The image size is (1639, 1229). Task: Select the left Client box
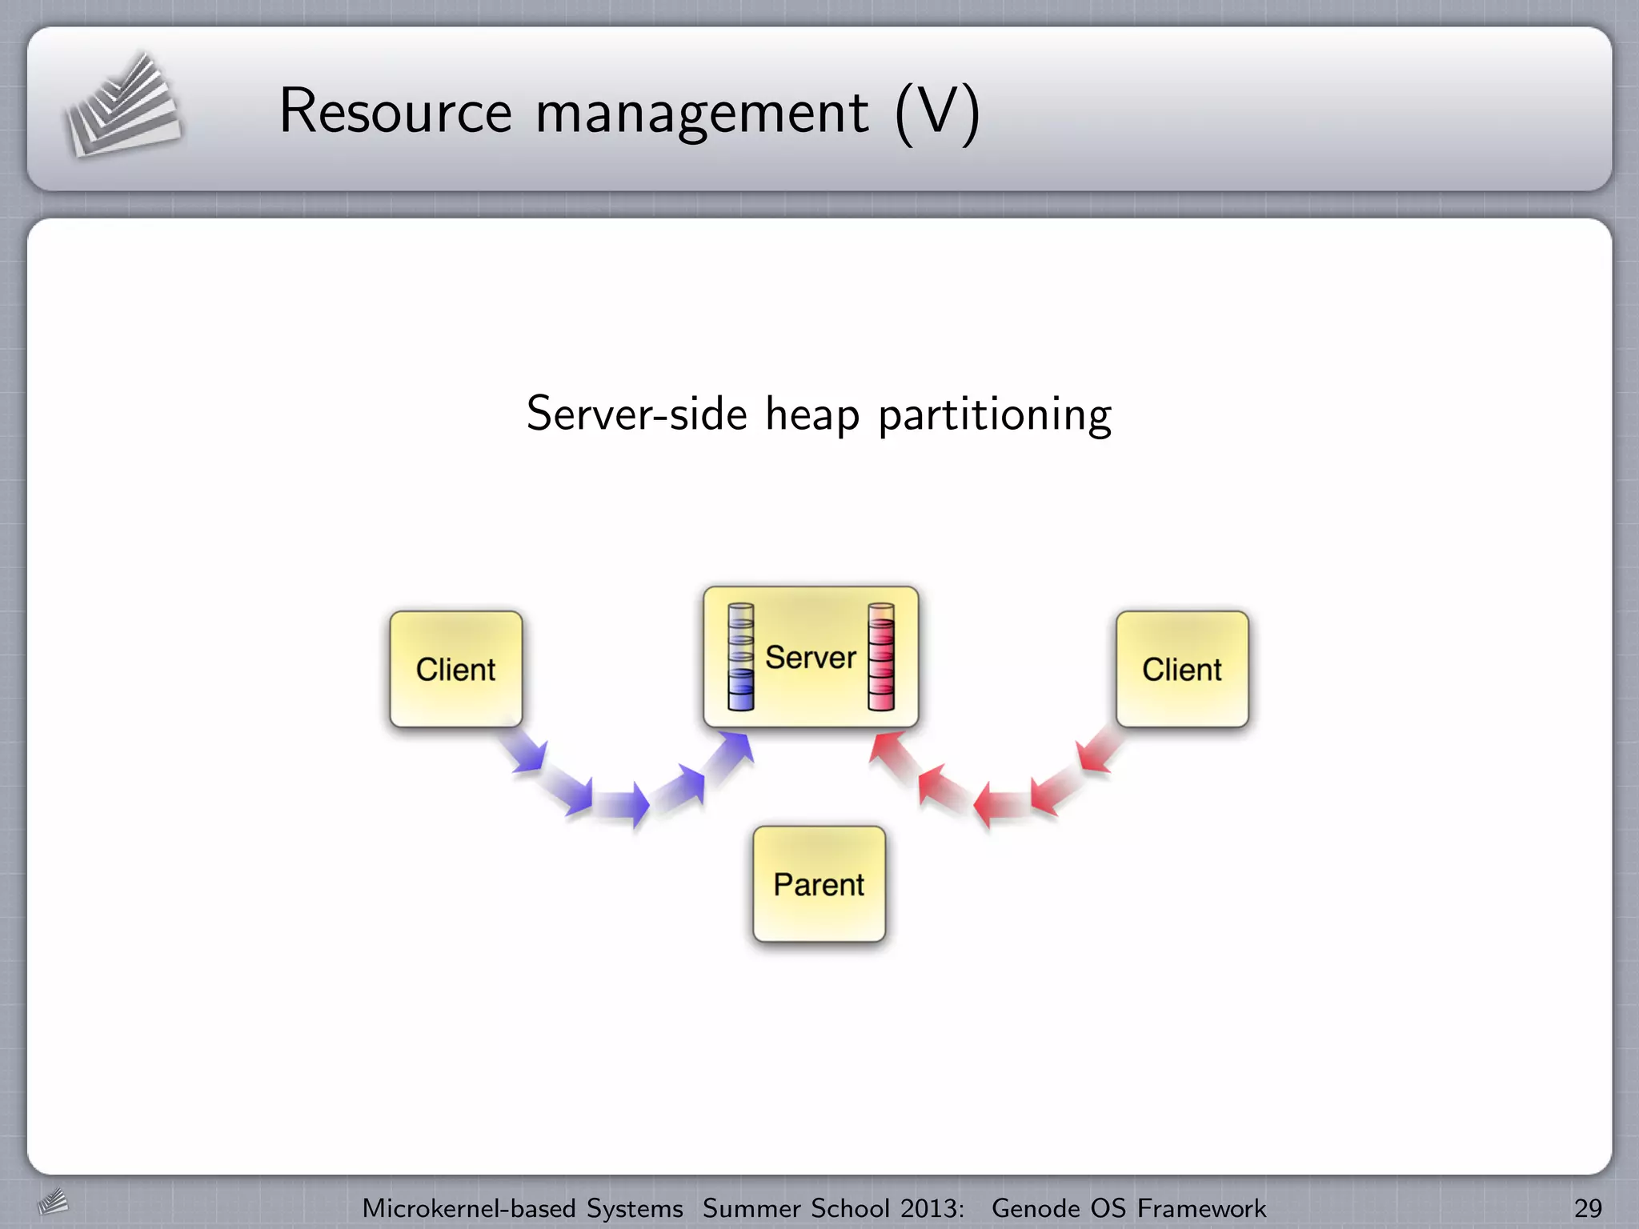456,669
